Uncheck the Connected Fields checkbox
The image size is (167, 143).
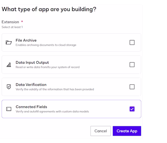pos(132,109)
